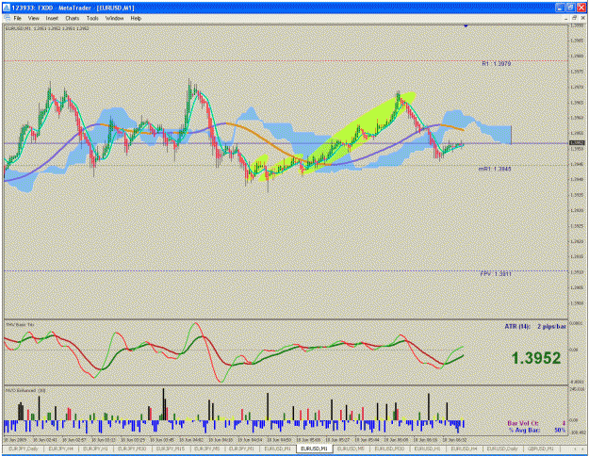Open the Tools menu

click(92, 18)
